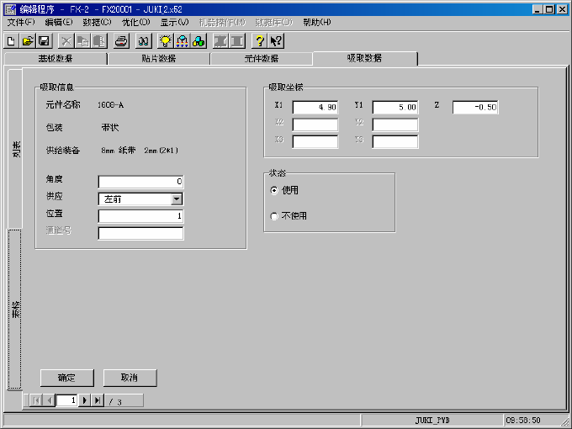Click the 角度 input field
Viewport: 572px width, 429px height.
pos(140,182)
